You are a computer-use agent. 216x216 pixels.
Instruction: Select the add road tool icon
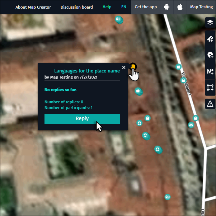click(210, 39)
